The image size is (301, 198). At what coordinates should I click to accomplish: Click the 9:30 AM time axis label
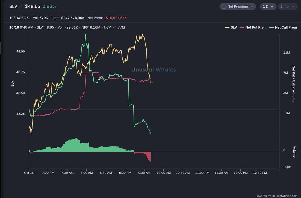[145, 173]
